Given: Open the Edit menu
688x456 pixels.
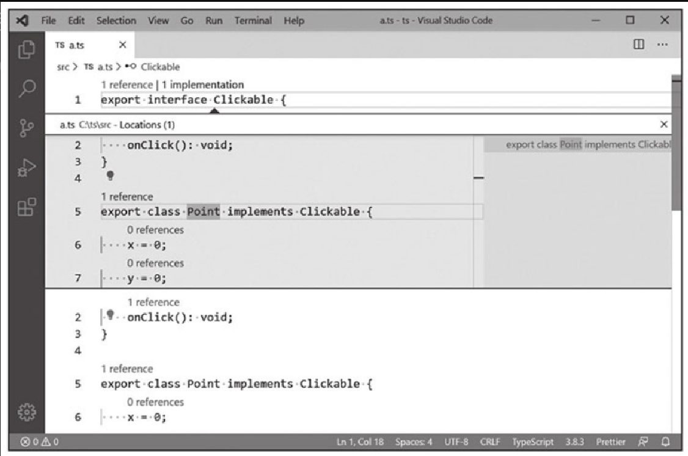Looking at the screenshot, I should coord(76,21).
